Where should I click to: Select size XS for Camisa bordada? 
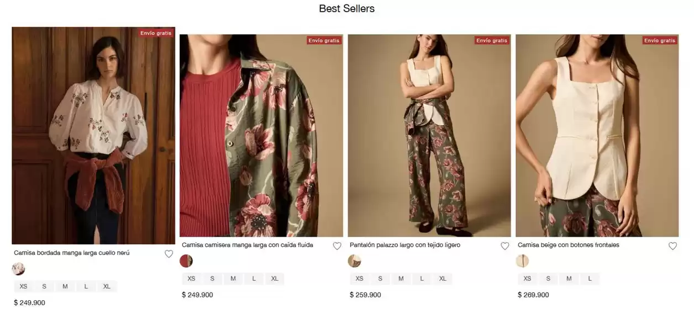pyautogui.click(x=23, y=286)
